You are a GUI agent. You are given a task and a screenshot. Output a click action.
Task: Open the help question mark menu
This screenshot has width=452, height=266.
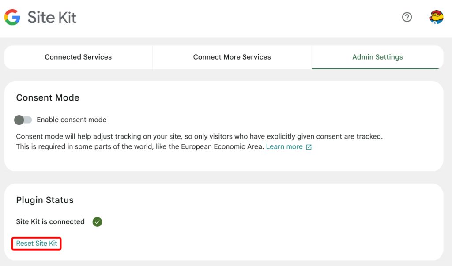point(407,17)
